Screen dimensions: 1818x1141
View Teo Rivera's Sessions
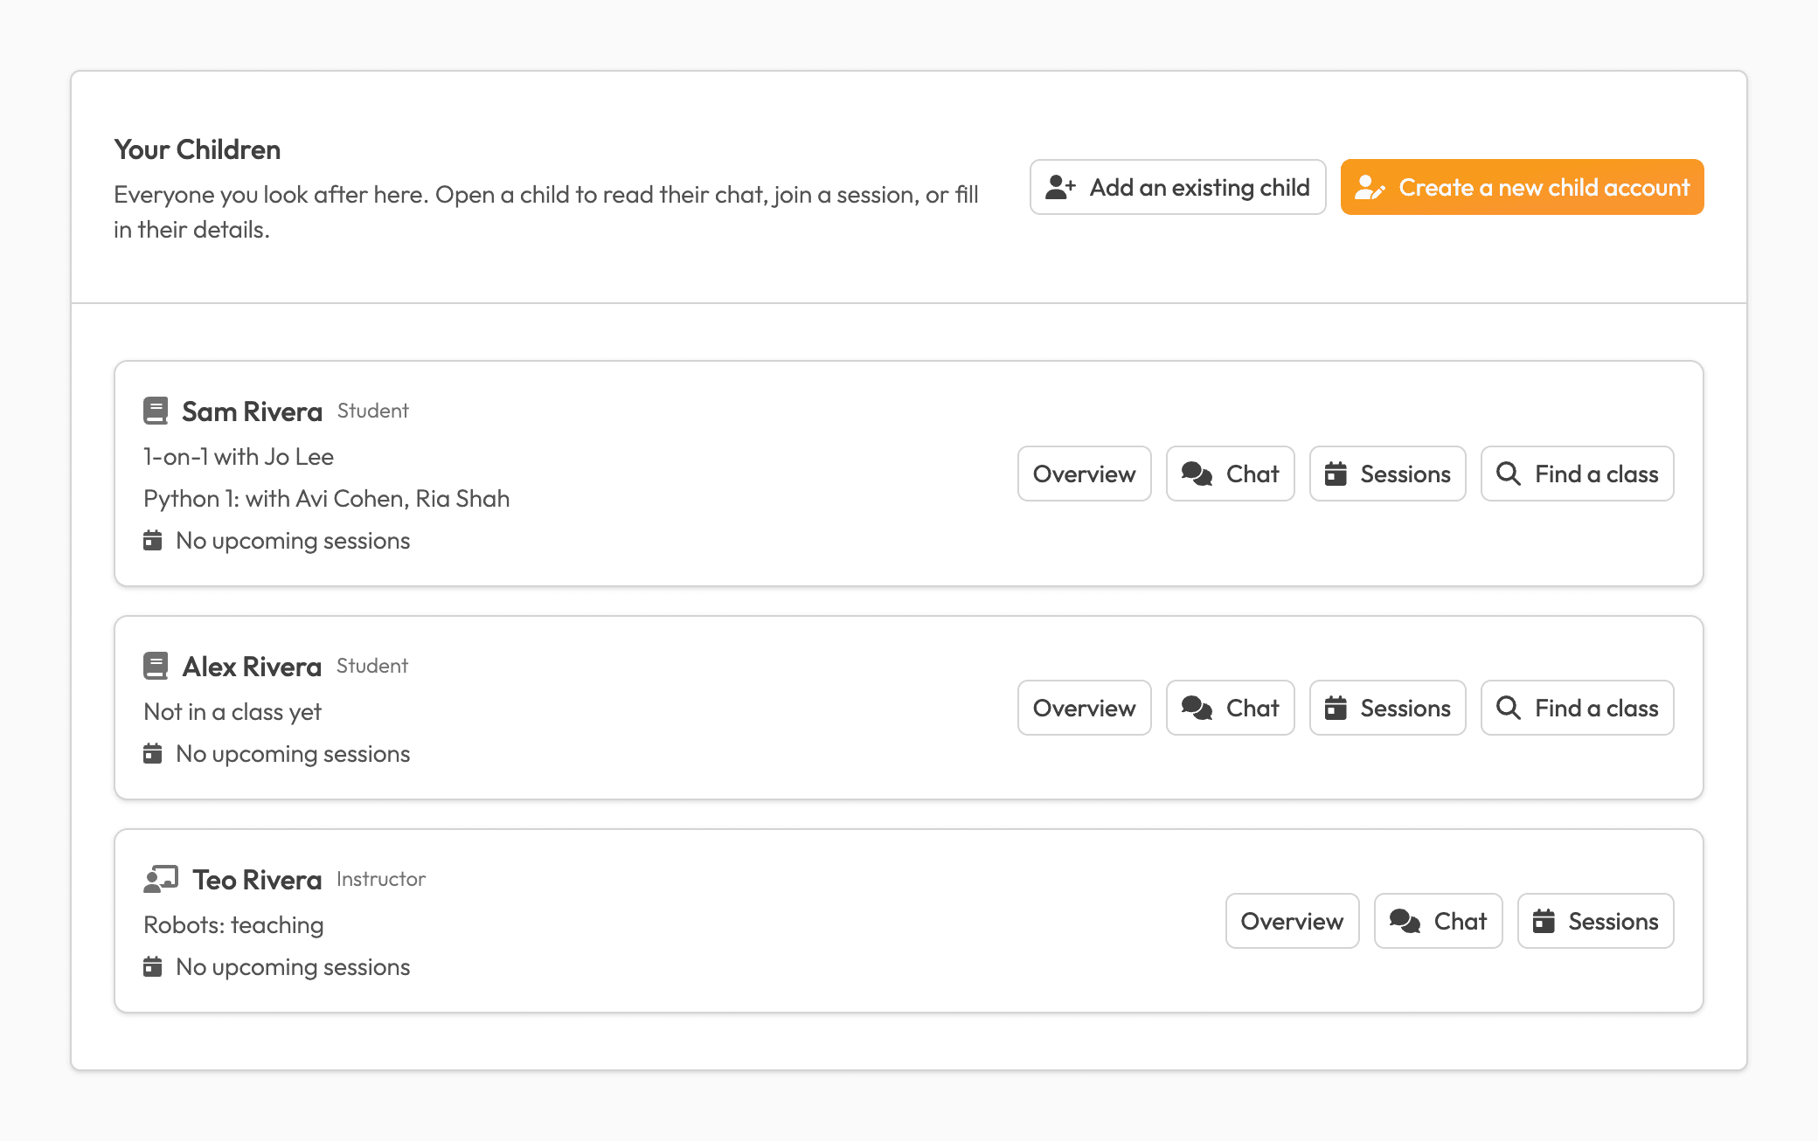[1596, 921]
